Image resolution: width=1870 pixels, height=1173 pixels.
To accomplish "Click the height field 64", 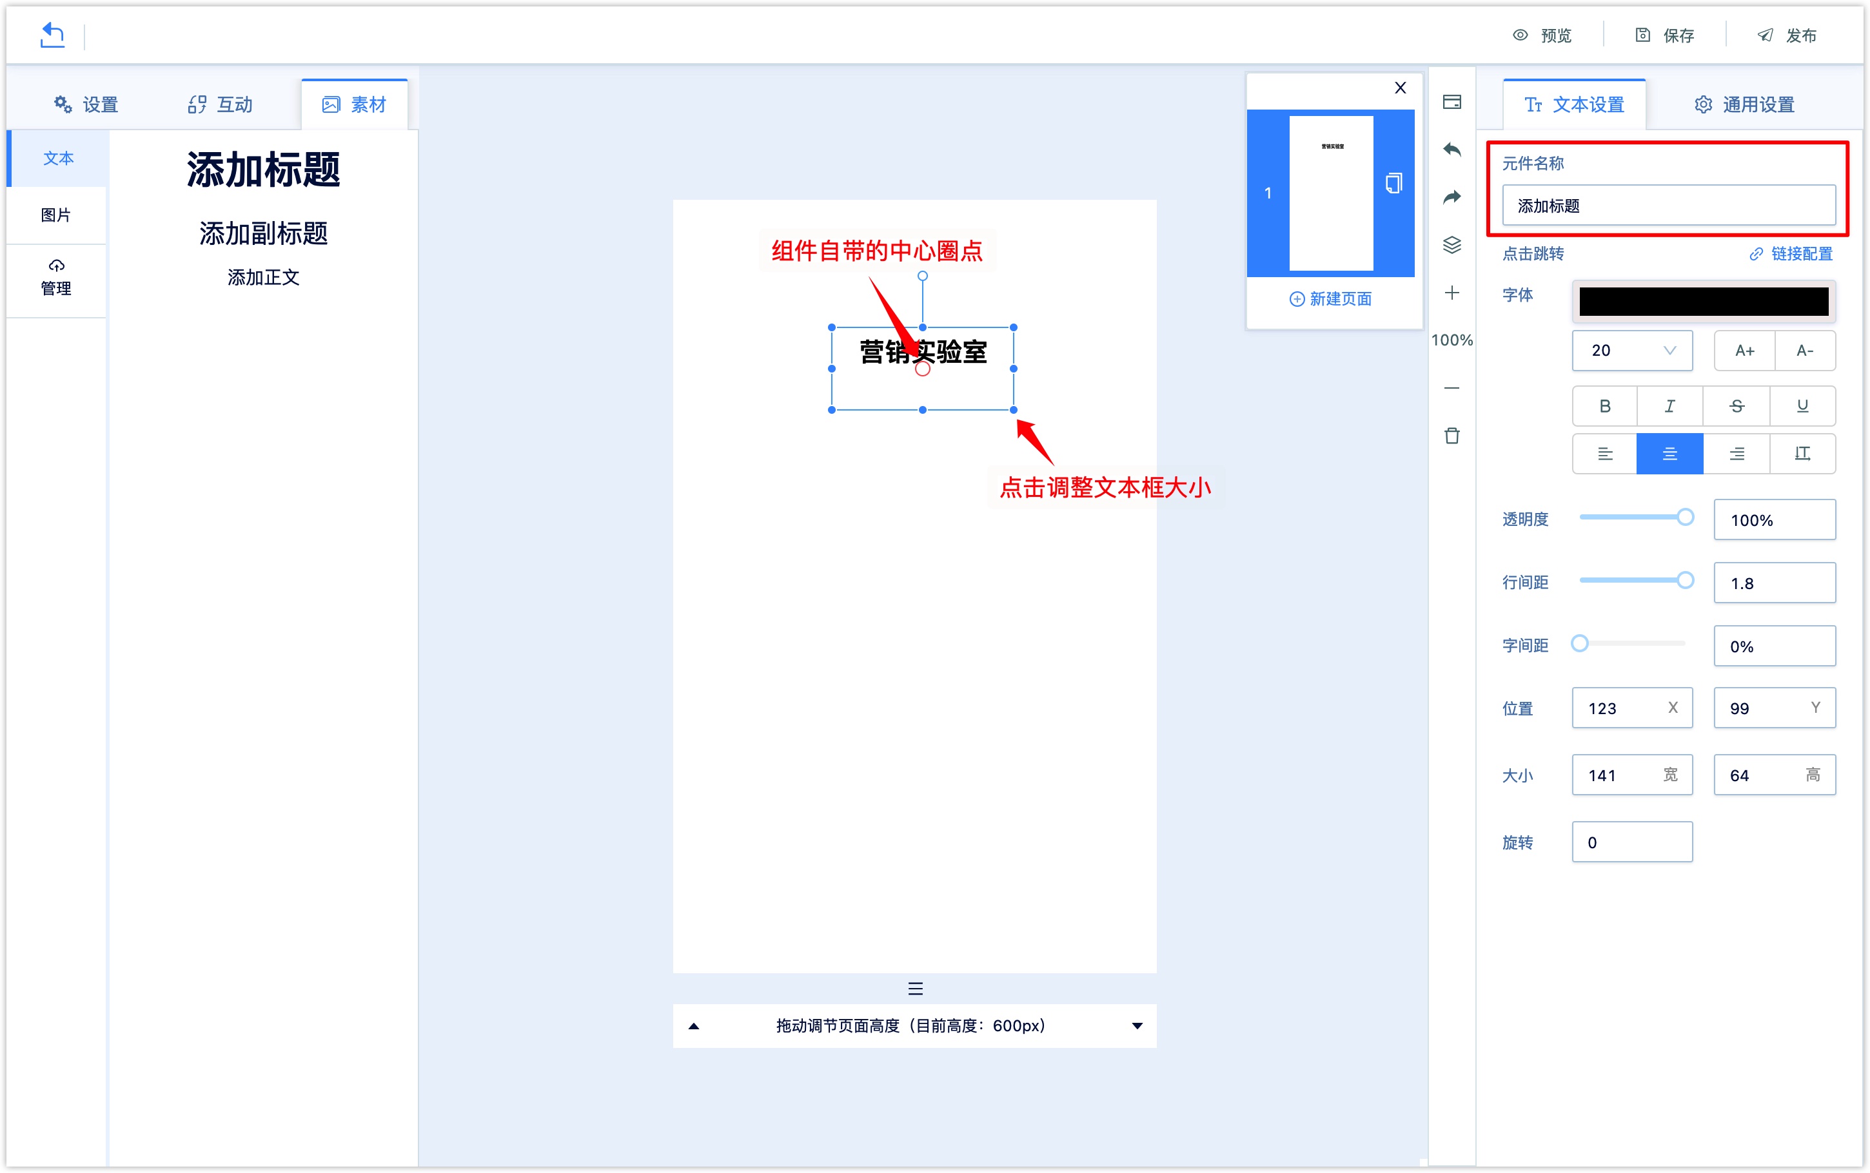I will tap(1775, 775).
